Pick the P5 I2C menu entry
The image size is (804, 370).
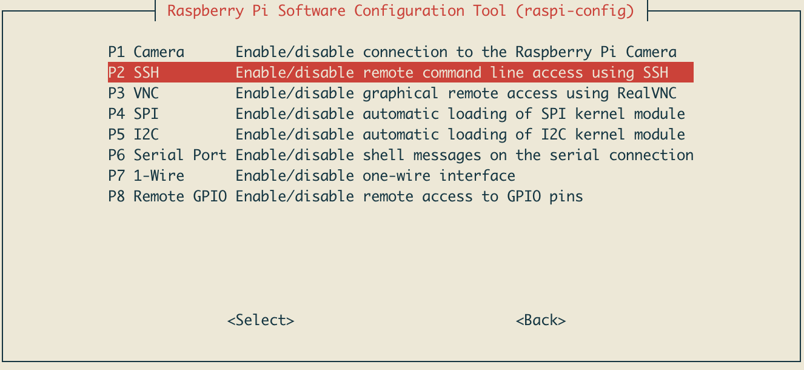[133, 135]
